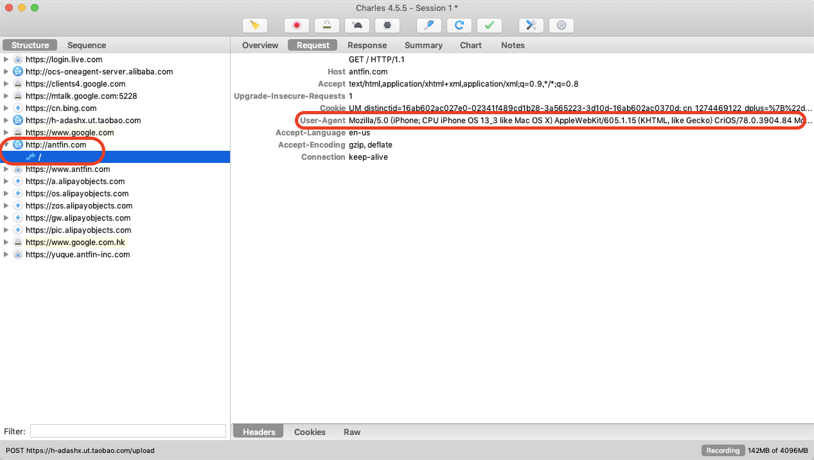Image resolution: width=814 pixels, height=460 pixels.
Task: Enable breakpoints with the hexagon icon
Action: pyautogui.click(x=387, y=26)
